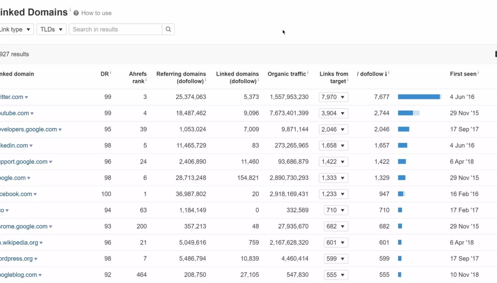Screen dimensions: 497x283
Task: Open the facebook.com linked domain
Action: coord(16,194)
